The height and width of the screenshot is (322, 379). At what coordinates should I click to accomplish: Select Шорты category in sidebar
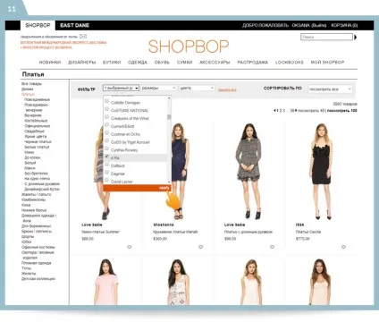pos(28,236)
